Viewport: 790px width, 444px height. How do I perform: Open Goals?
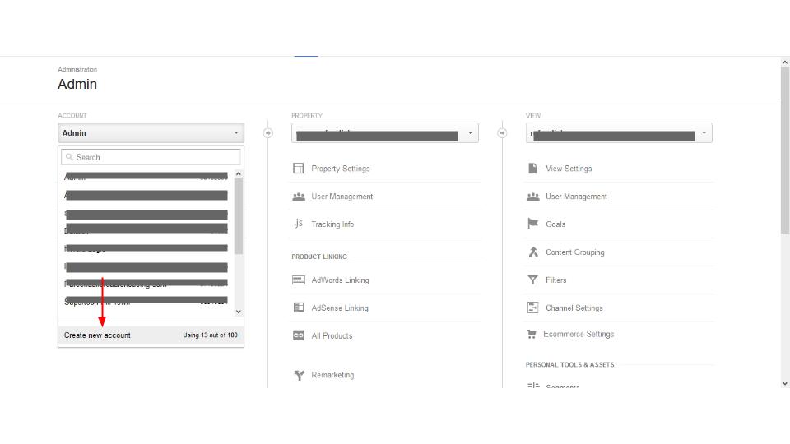pyautogui.click(x=555, y=224)
